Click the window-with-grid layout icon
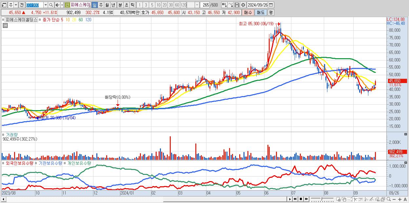This screenshot has height=203, width=409. coord(338,199)
